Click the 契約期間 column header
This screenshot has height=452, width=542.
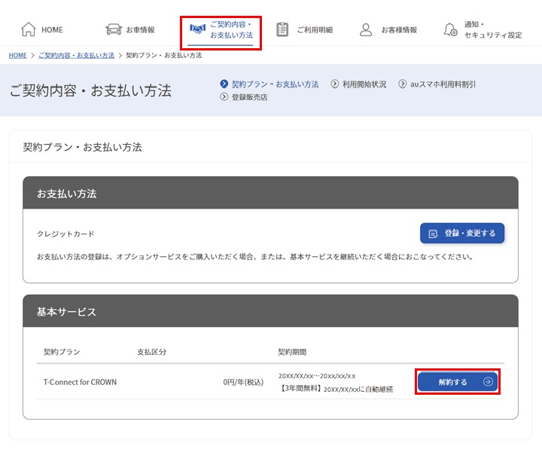pyautogui.click(x=292, y=352)
